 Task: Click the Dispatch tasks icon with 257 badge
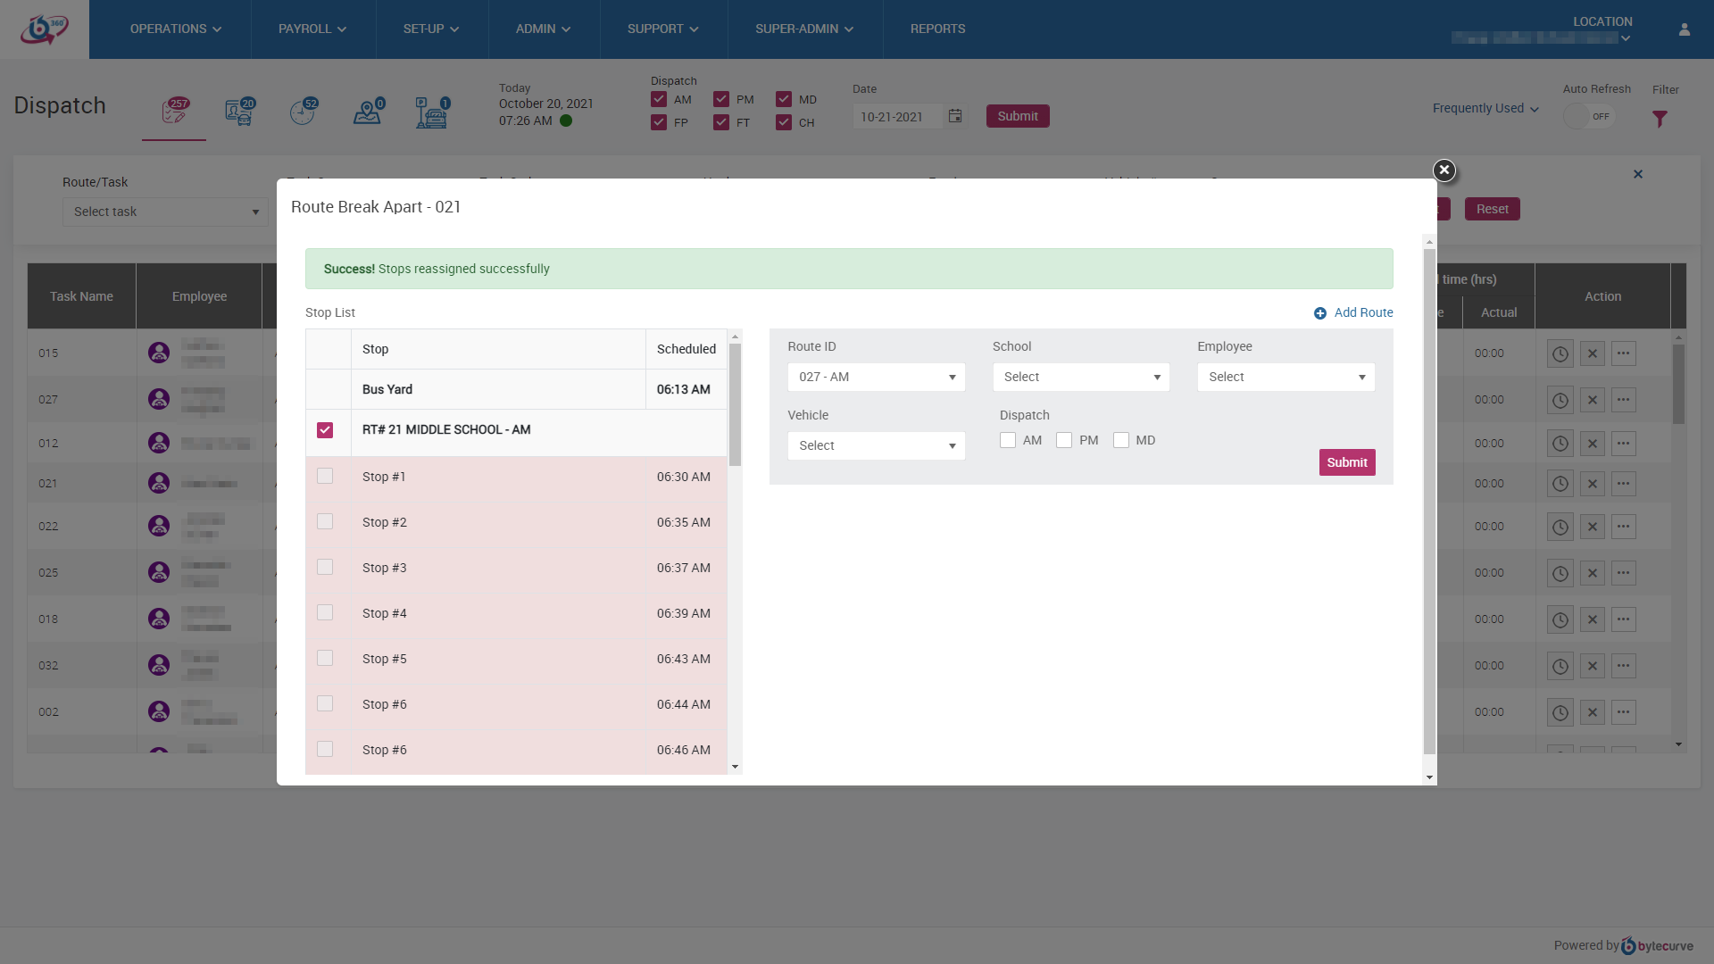174,112
